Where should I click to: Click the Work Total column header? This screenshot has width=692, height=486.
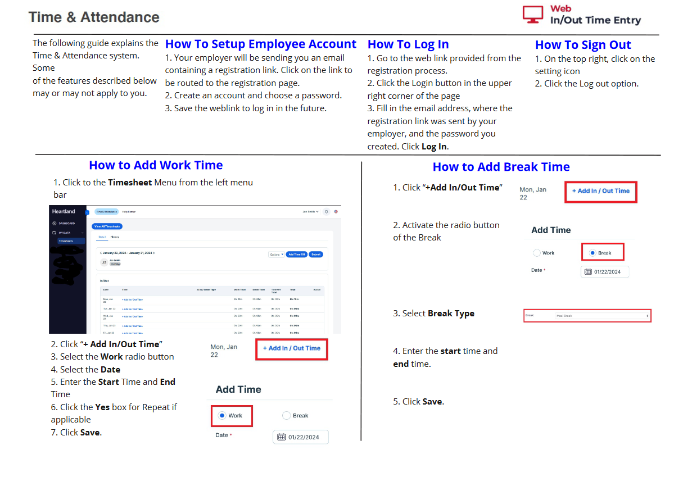(239, 289)
